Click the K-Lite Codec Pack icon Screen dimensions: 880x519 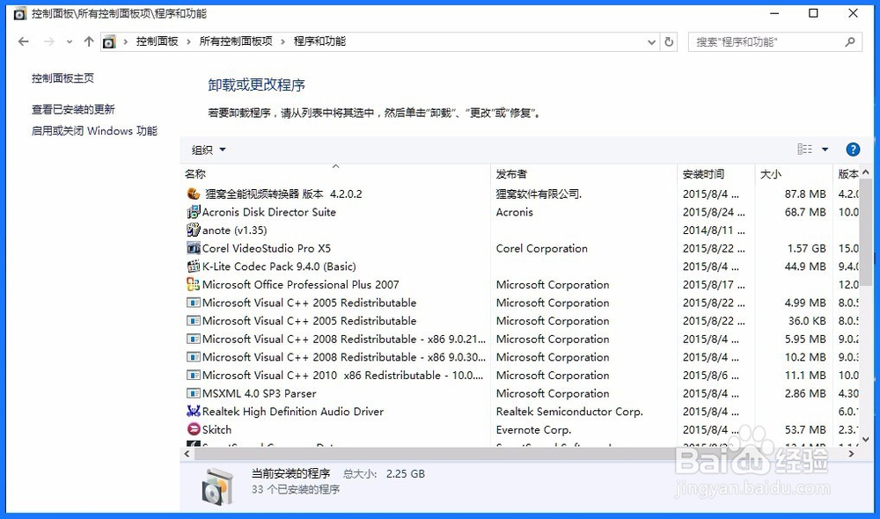point(194,267)
